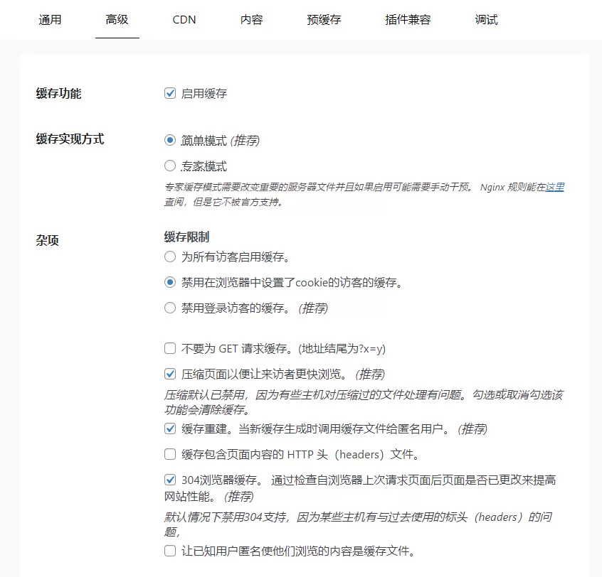Choose the 专家模式 radio option
Screen dimensions: 602x577
[170, 166]
